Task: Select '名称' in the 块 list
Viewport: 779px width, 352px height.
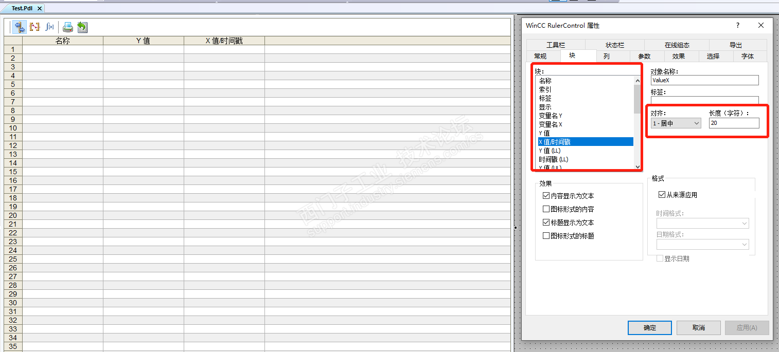Action: pos(586,81)
